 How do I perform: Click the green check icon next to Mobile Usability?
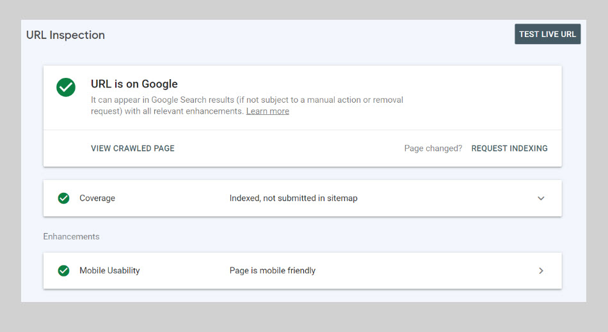pos(63,271)
